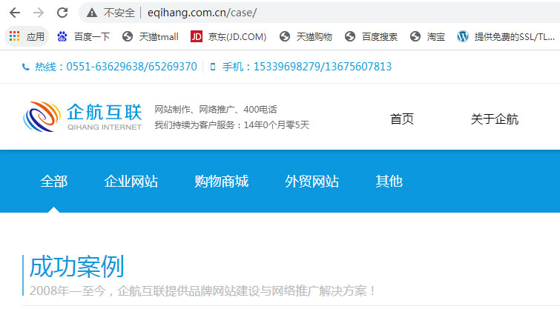Viewport: 560px width, 309px height.
Task: Go to 首页 in site navigation
Action: tap(402, 119)
